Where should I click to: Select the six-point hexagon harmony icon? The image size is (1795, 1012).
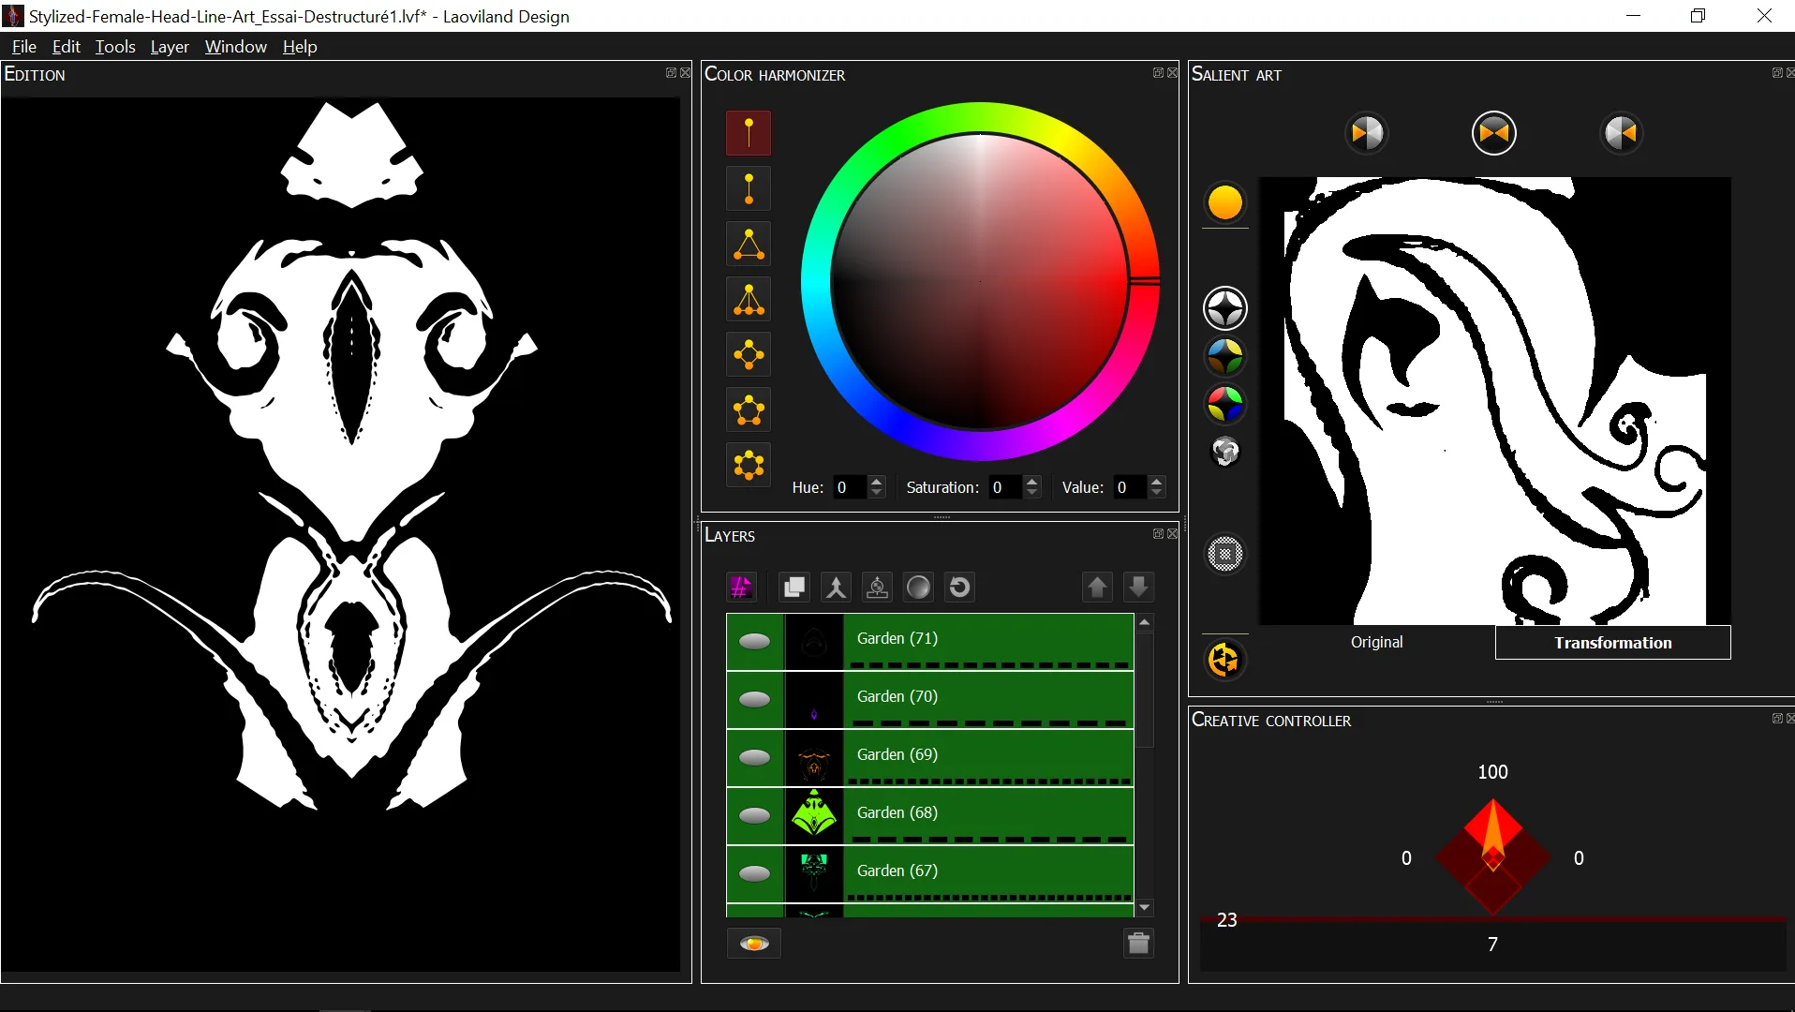749,465
